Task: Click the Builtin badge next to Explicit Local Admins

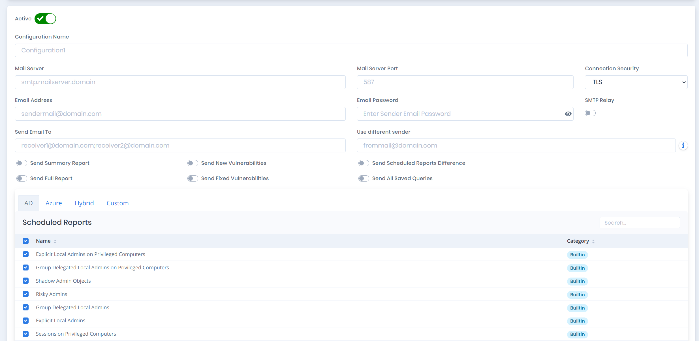Action: [577, 321]
